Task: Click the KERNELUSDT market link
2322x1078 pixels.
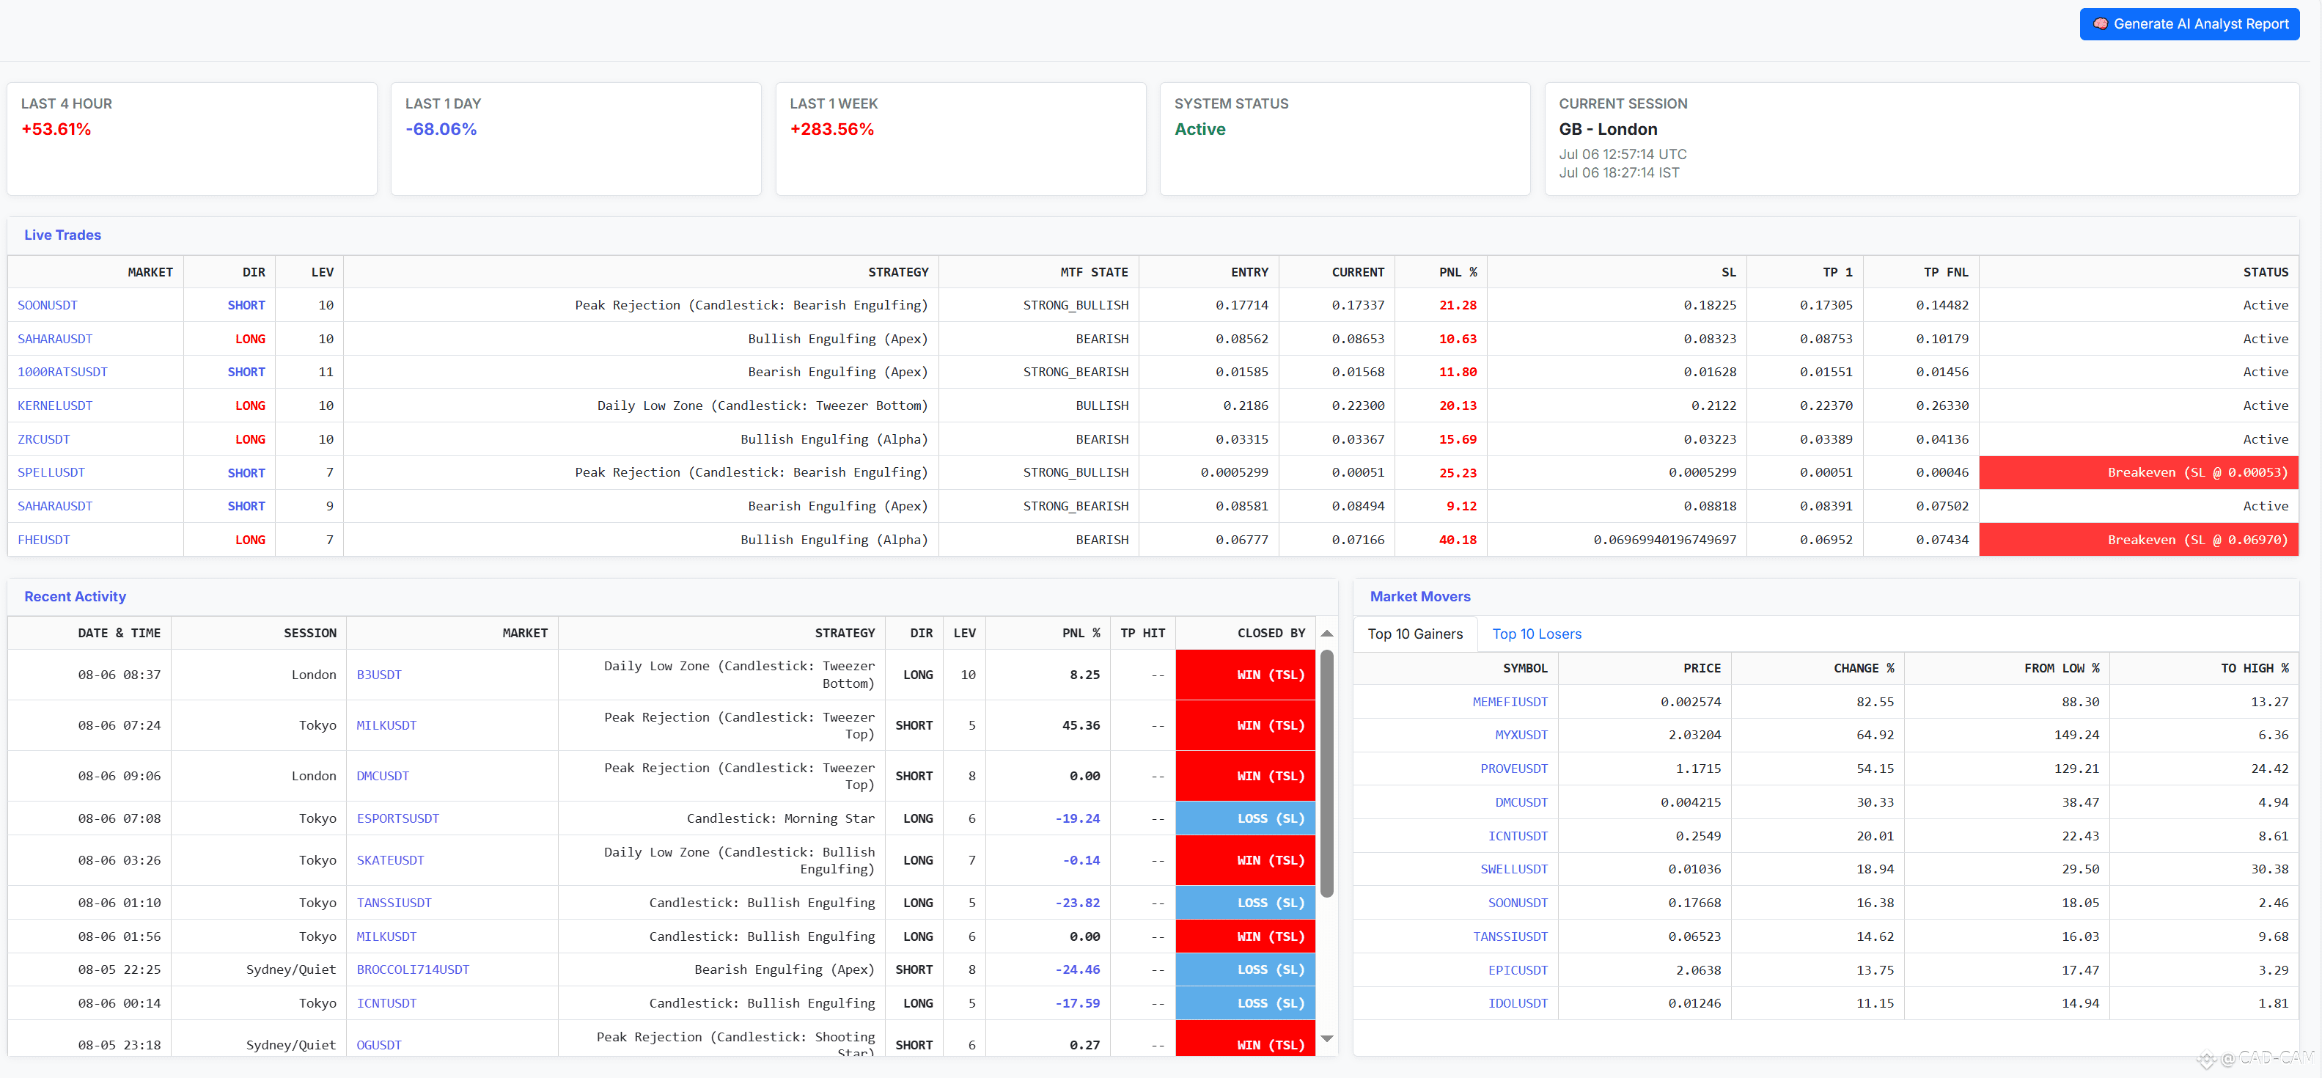Action: 55,406
